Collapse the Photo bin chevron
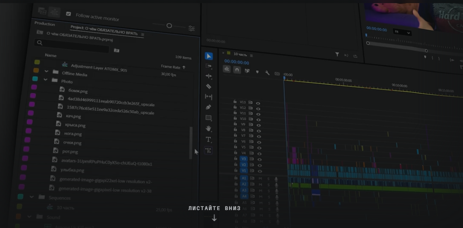463x228 pixels. pyautogui.click(x=46, y=79)
